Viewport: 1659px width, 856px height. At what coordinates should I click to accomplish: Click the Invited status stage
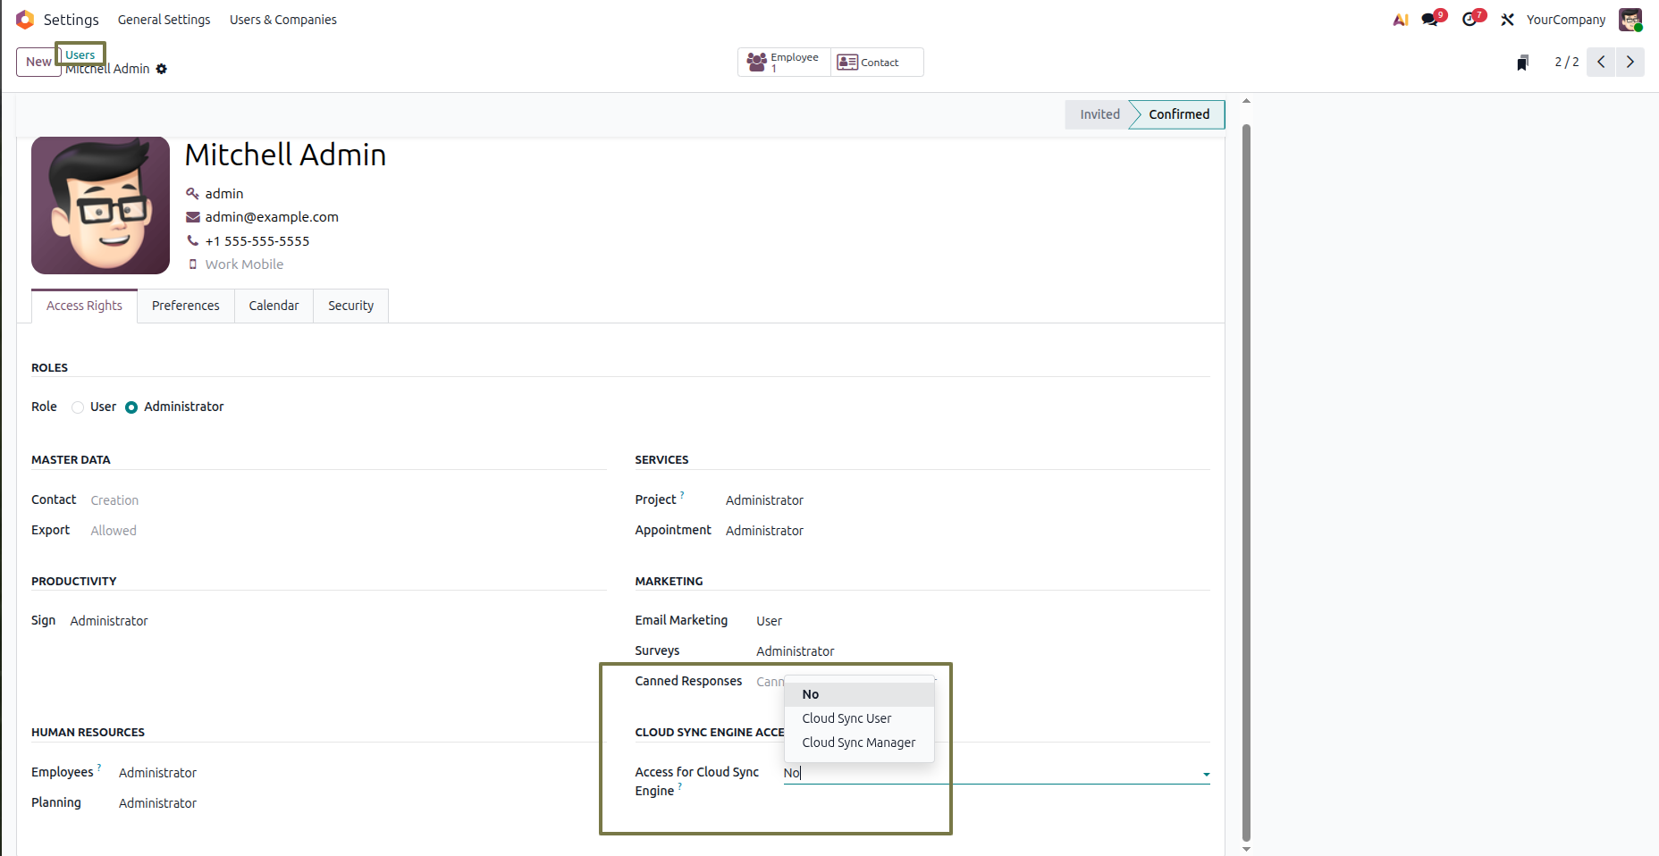tap(1099, 114)
